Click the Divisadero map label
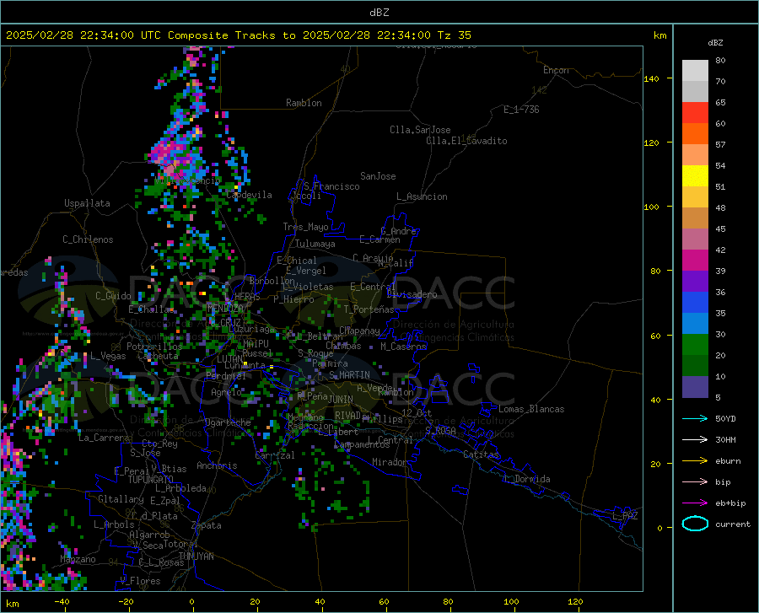Screen dimensions: 759x613 (412, 294)
